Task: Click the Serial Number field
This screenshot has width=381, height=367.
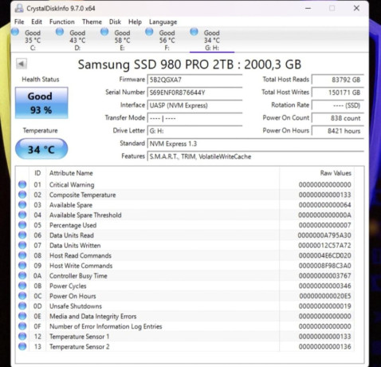Action: tap(194, 93)
